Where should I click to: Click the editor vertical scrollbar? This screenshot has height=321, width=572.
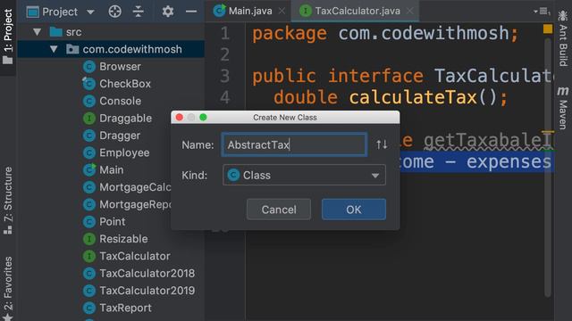click(548, 168)
